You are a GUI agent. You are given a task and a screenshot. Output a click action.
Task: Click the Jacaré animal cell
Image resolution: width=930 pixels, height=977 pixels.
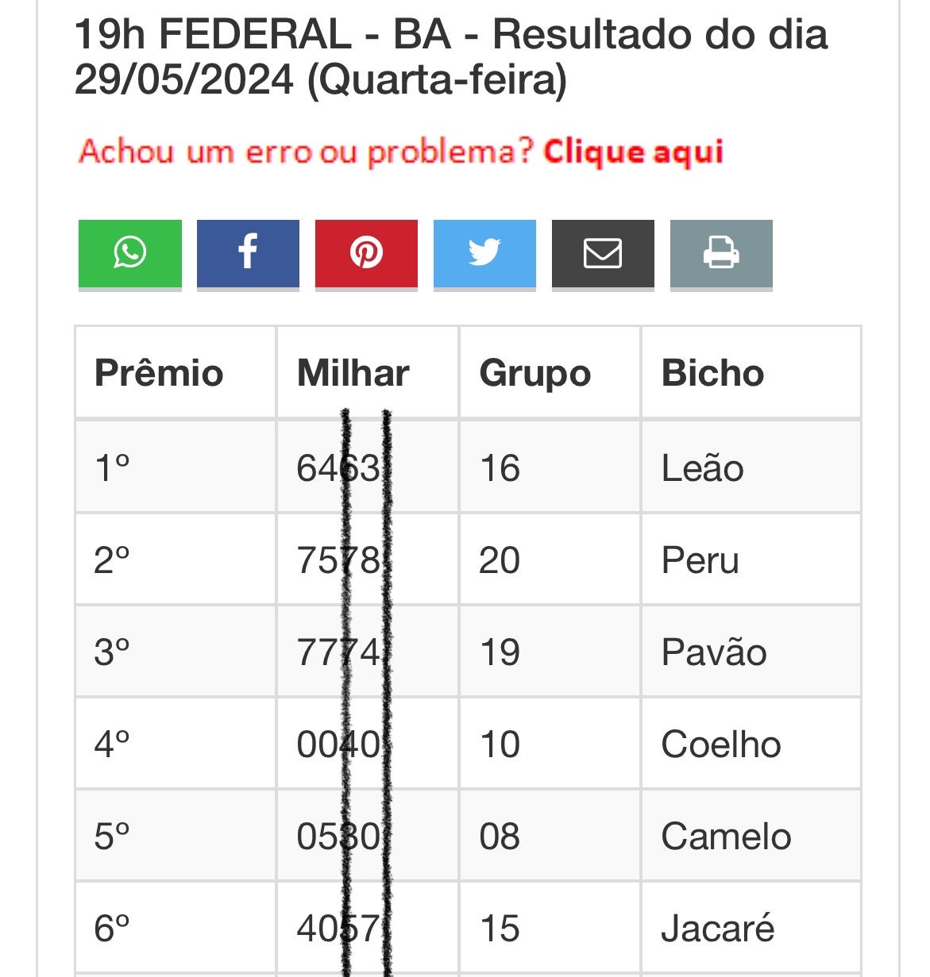click(x=717, y=929)
